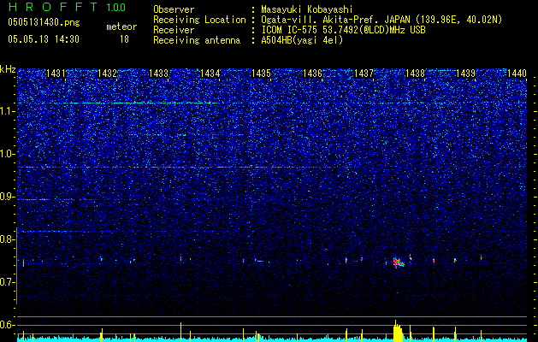This screenshot has width=538, height=342.
Task: Click the 0.8 frequency axis label
Action: pyautogui.click(x=7, y=239)
